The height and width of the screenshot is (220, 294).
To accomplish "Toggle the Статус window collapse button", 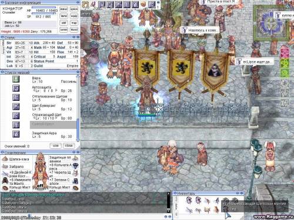I will 74,37.
